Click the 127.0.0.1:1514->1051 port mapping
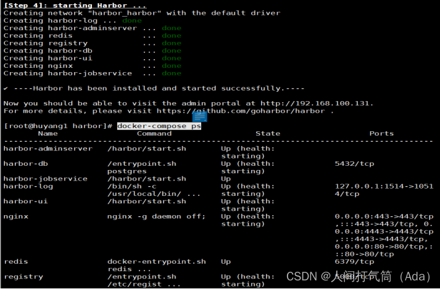440x289 pixels. pyautogui.click(x=384, y=187)
